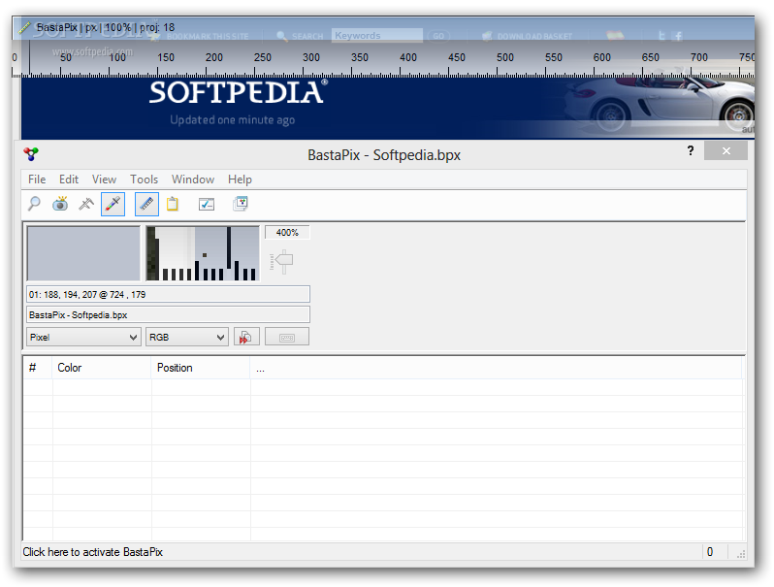Click the GO button on background website

click(x=438, y=36)
